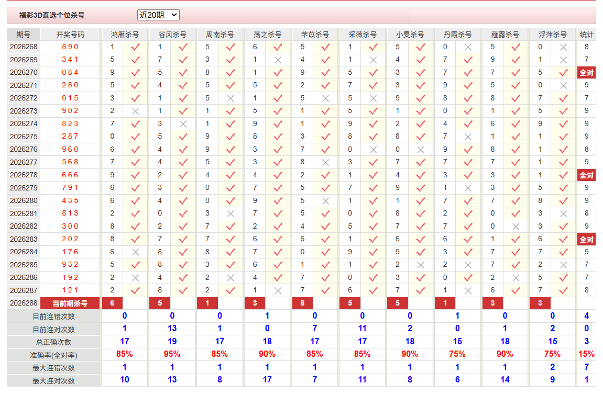Click the 谷风杀号 column header
Viewport: 603px width, 395px height.
tap(172, 35)
